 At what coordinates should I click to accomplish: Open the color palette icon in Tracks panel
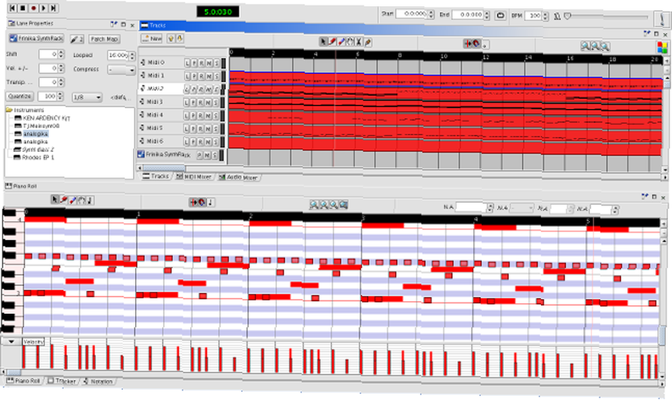[662, 47]
